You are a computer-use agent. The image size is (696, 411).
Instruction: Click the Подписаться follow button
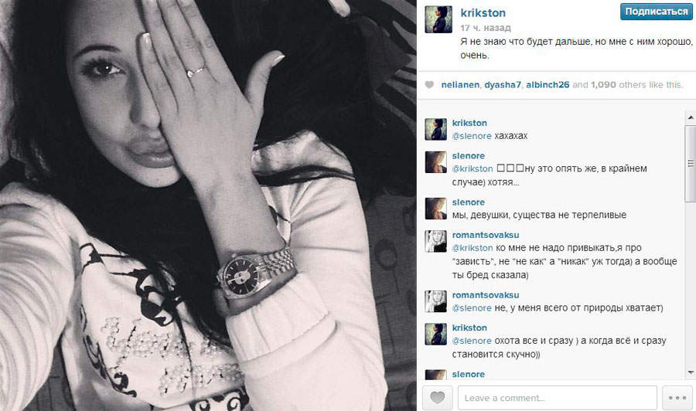click(x=656, y=12)
